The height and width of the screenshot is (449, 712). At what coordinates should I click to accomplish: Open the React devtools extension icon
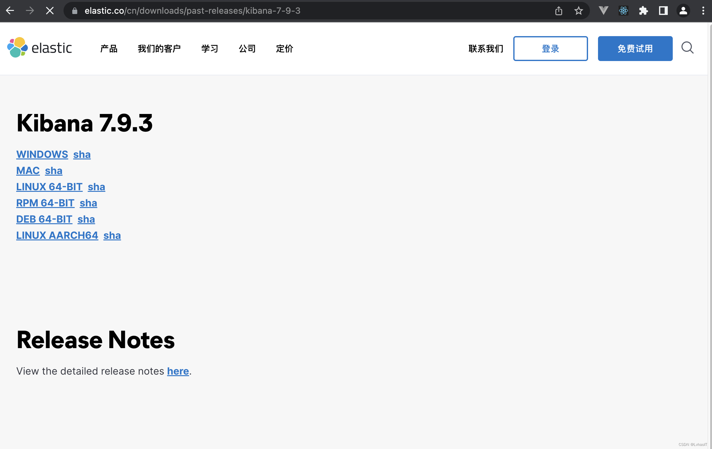624,11
